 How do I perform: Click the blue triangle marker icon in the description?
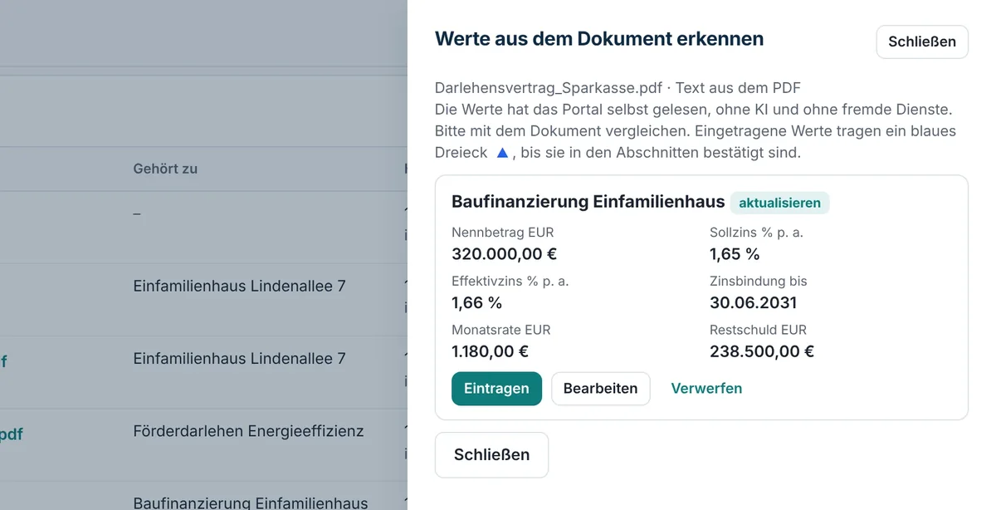[502, 153]
